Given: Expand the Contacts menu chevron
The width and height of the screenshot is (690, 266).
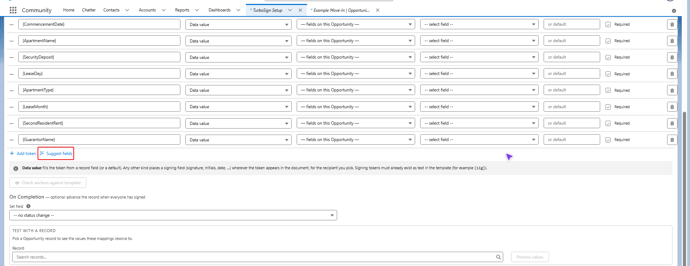Looking at the screenshot, I should 127,10.
